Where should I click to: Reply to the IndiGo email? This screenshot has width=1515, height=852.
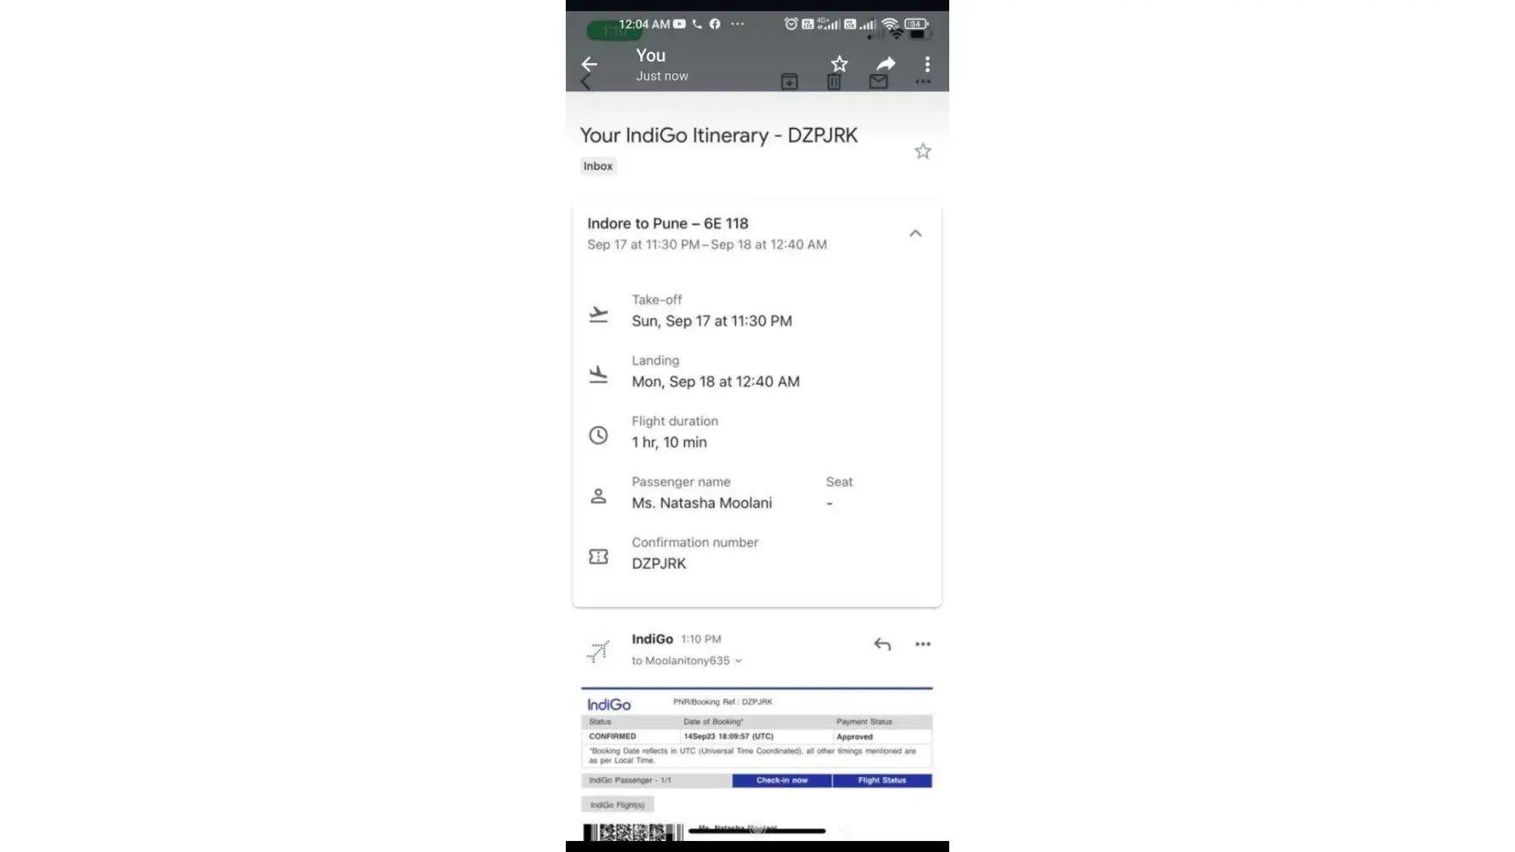click(x=883, y=644)
